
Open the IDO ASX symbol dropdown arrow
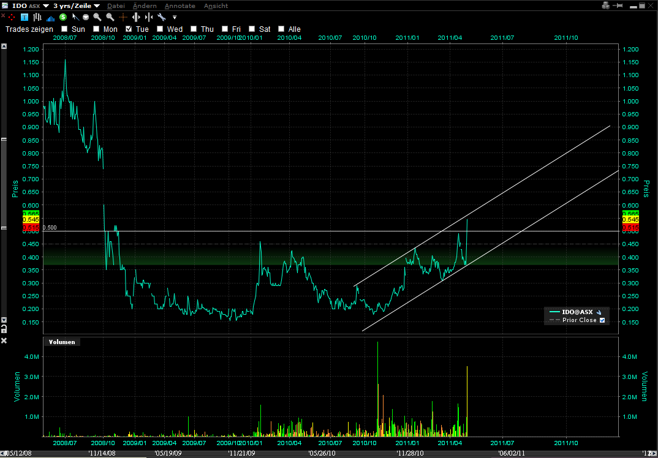pyautogui.click(x=46, y=6)
